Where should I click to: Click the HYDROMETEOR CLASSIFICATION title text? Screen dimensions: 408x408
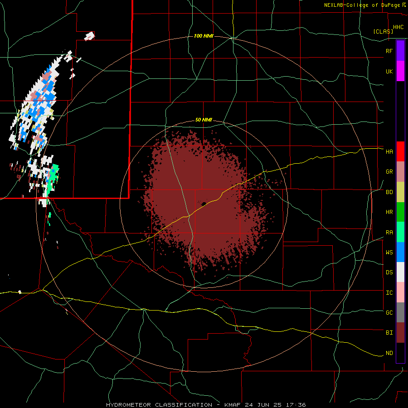coord(159,405)
